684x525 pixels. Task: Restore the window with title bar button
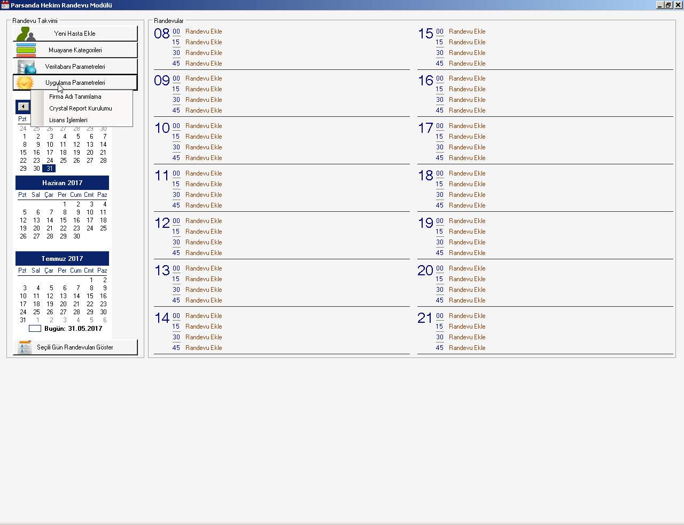(x=669, y=5)
